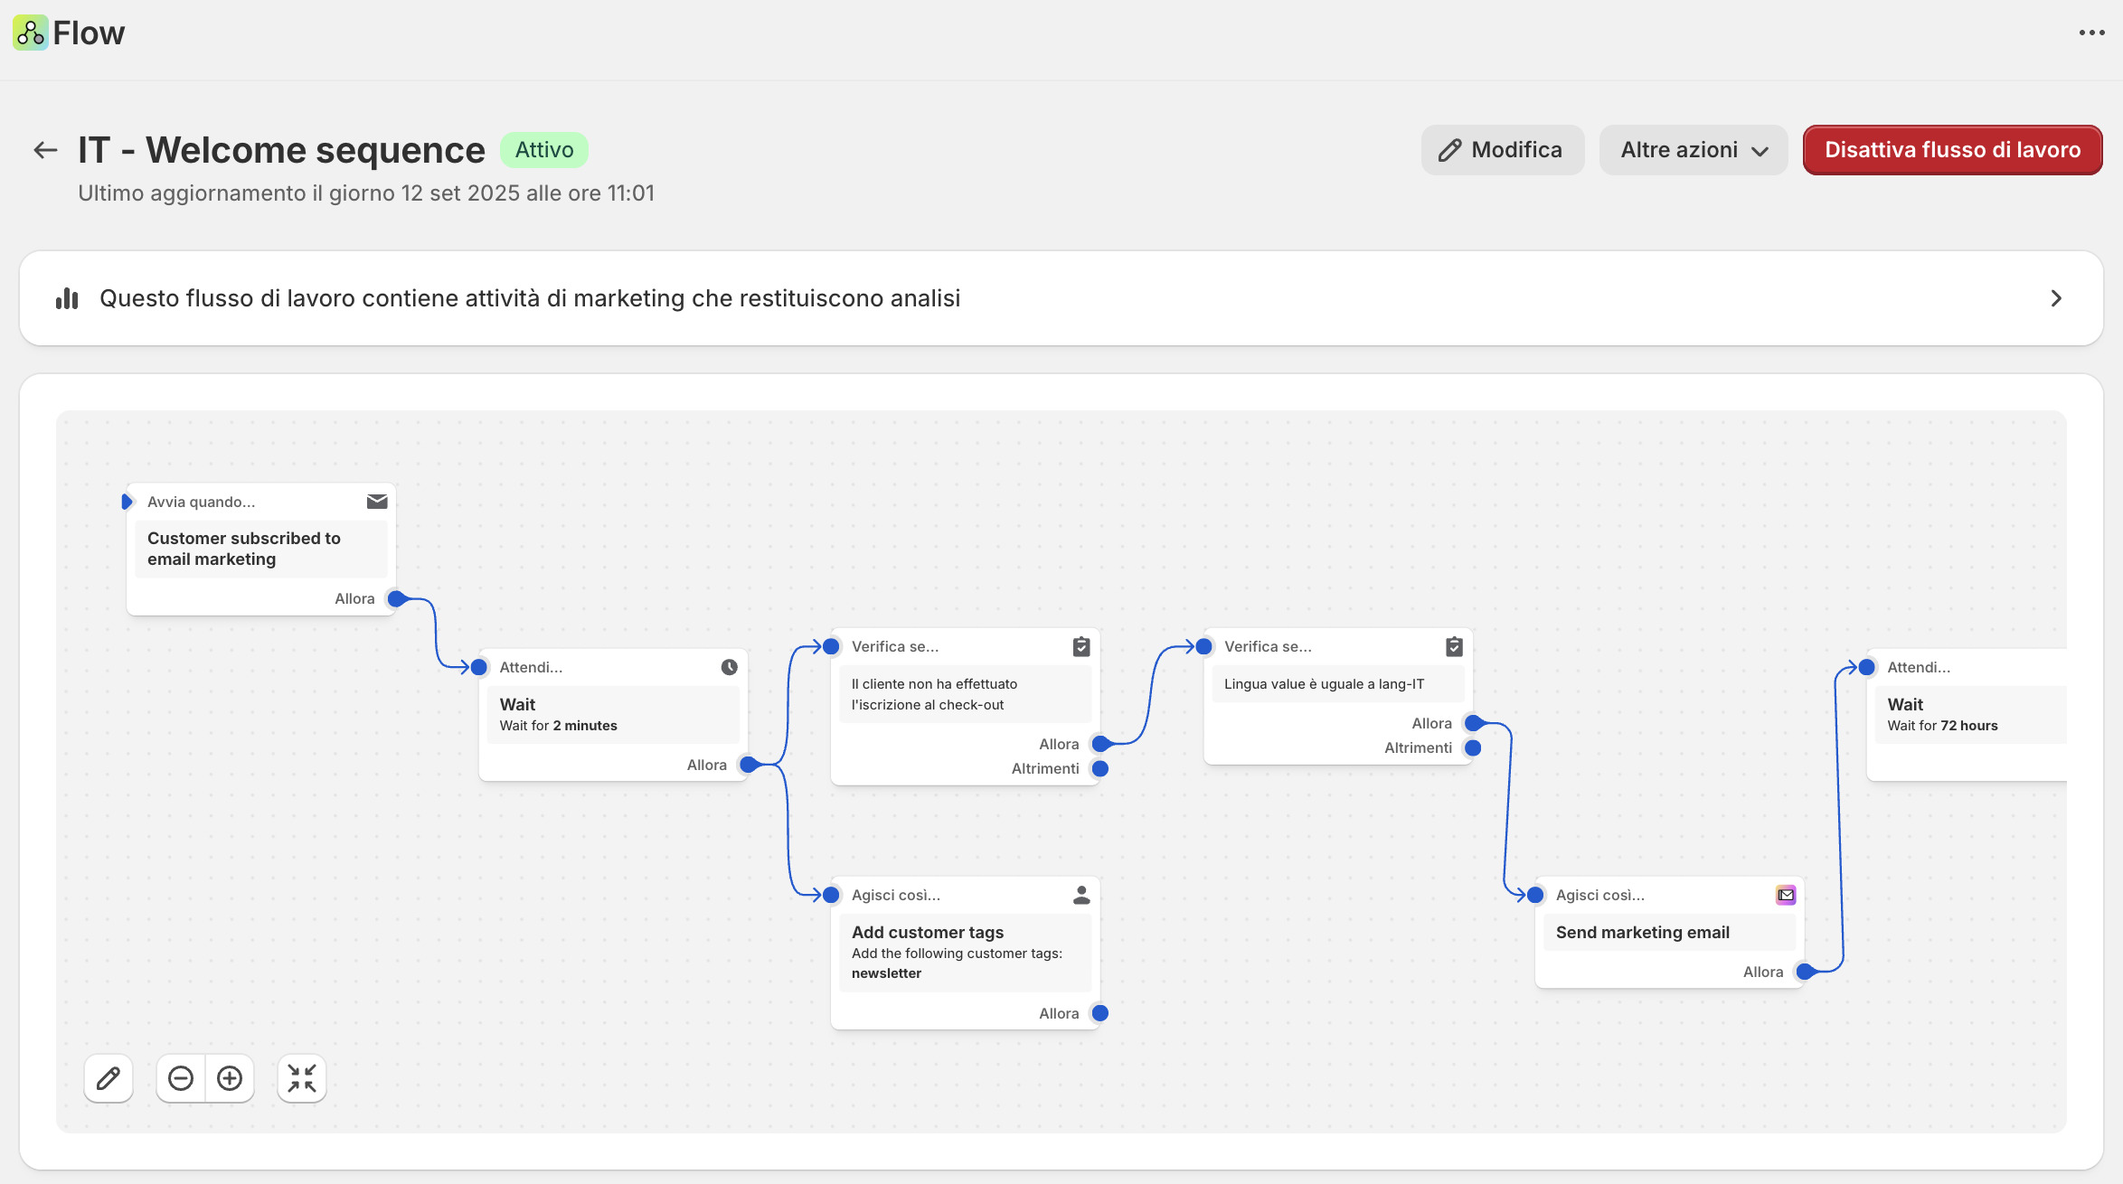2123x1184 pixels.
Task: Click Altrimenti output dot of lang-IT condition
Action: (x=1473, y=747)
